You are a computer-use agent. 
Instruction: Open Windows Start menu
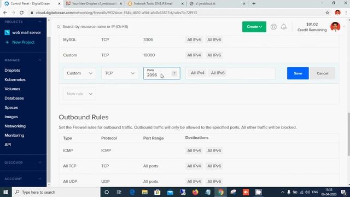(x=5, y=192)
